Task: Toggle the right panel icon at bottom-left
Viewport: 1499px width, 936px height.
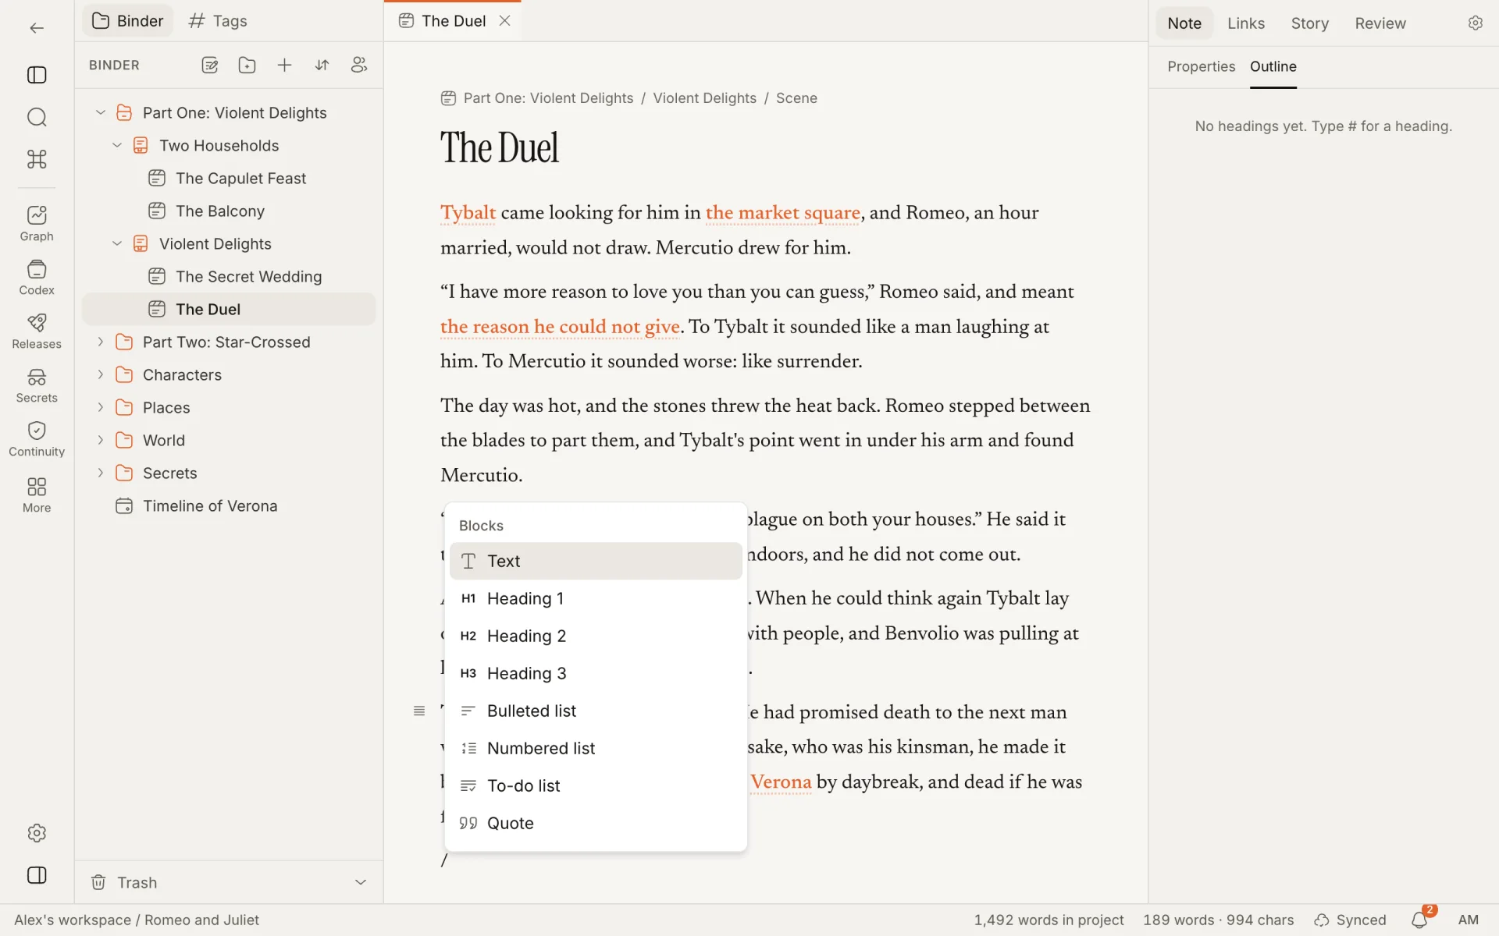Action: (37, 875)
